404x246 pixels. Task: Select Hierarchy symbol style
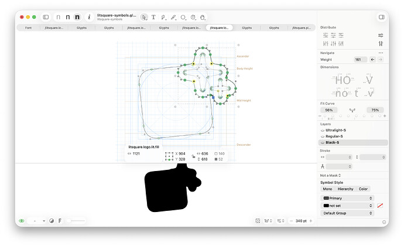345,189
